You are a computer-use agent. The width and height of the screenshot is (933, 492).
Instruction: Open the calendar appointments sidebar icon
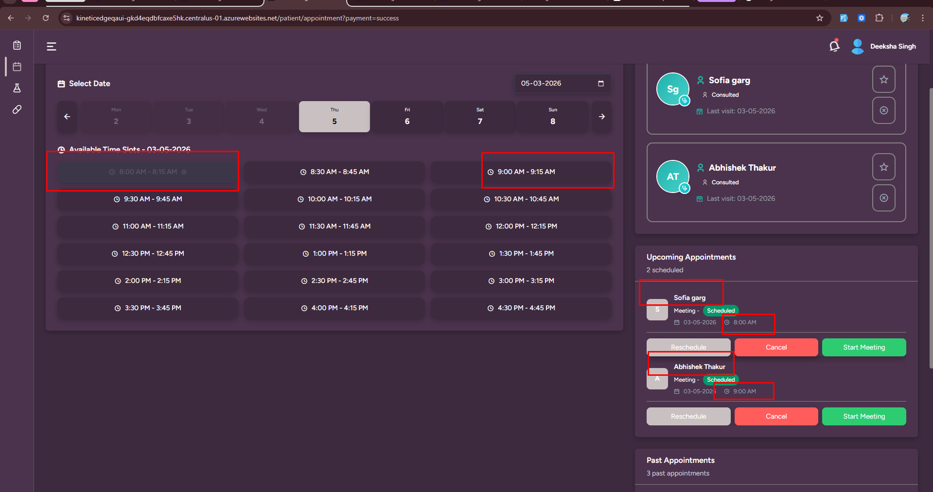click(x=17, y=67)
